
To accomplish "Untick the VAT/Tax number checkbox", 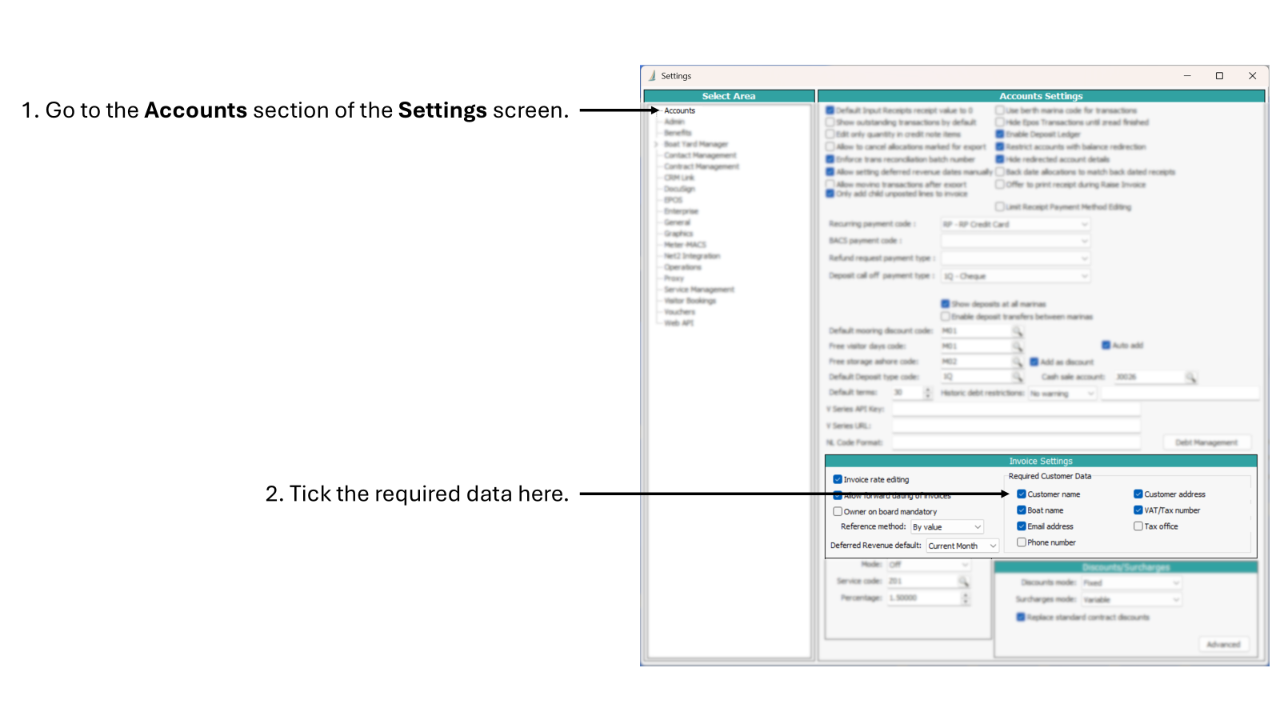I will pos(1138,510).
